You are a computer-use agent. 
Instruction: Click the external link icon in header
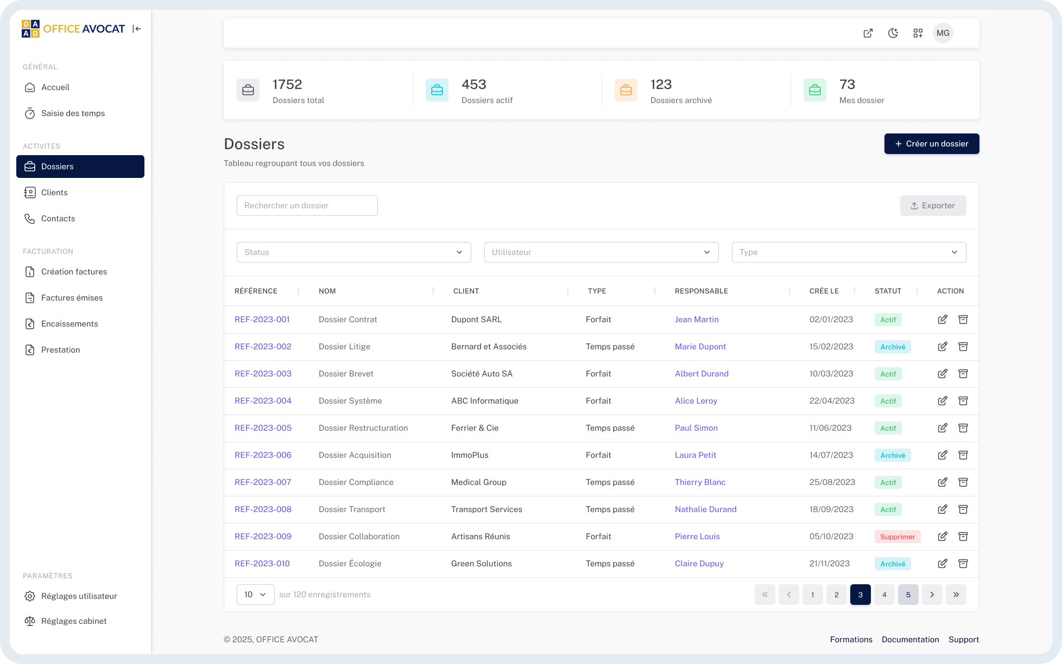[x=868, y=33]
